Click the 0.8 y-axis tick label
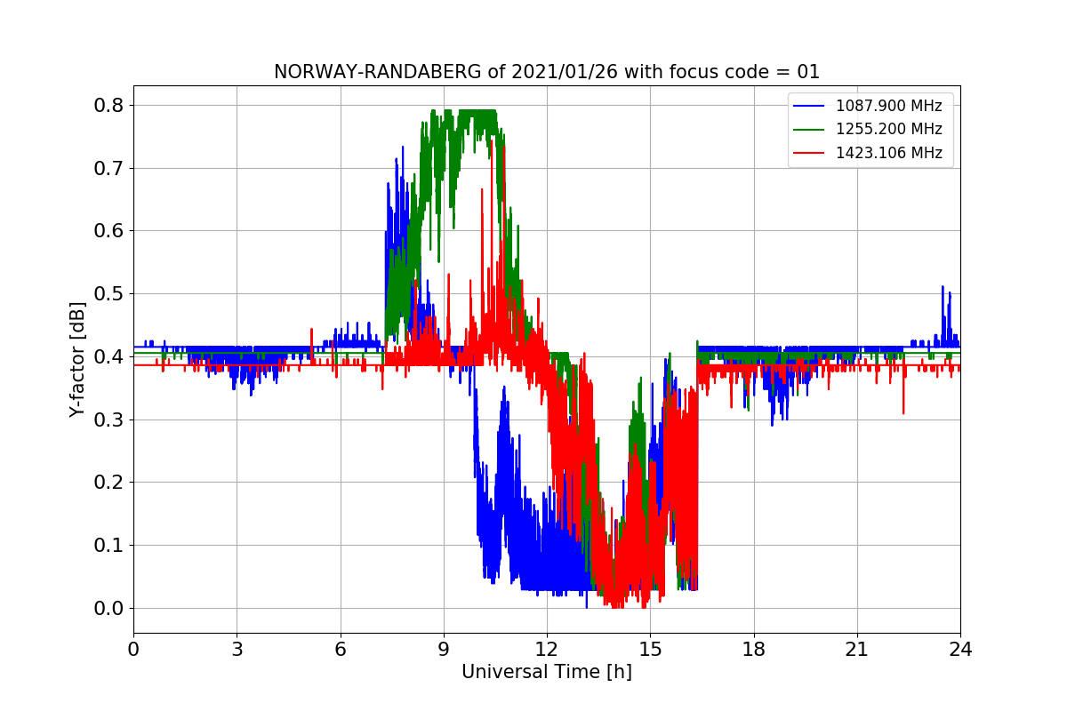This screenshot has width=1067, height=711. pyautogui.click(x=109, y=106)
